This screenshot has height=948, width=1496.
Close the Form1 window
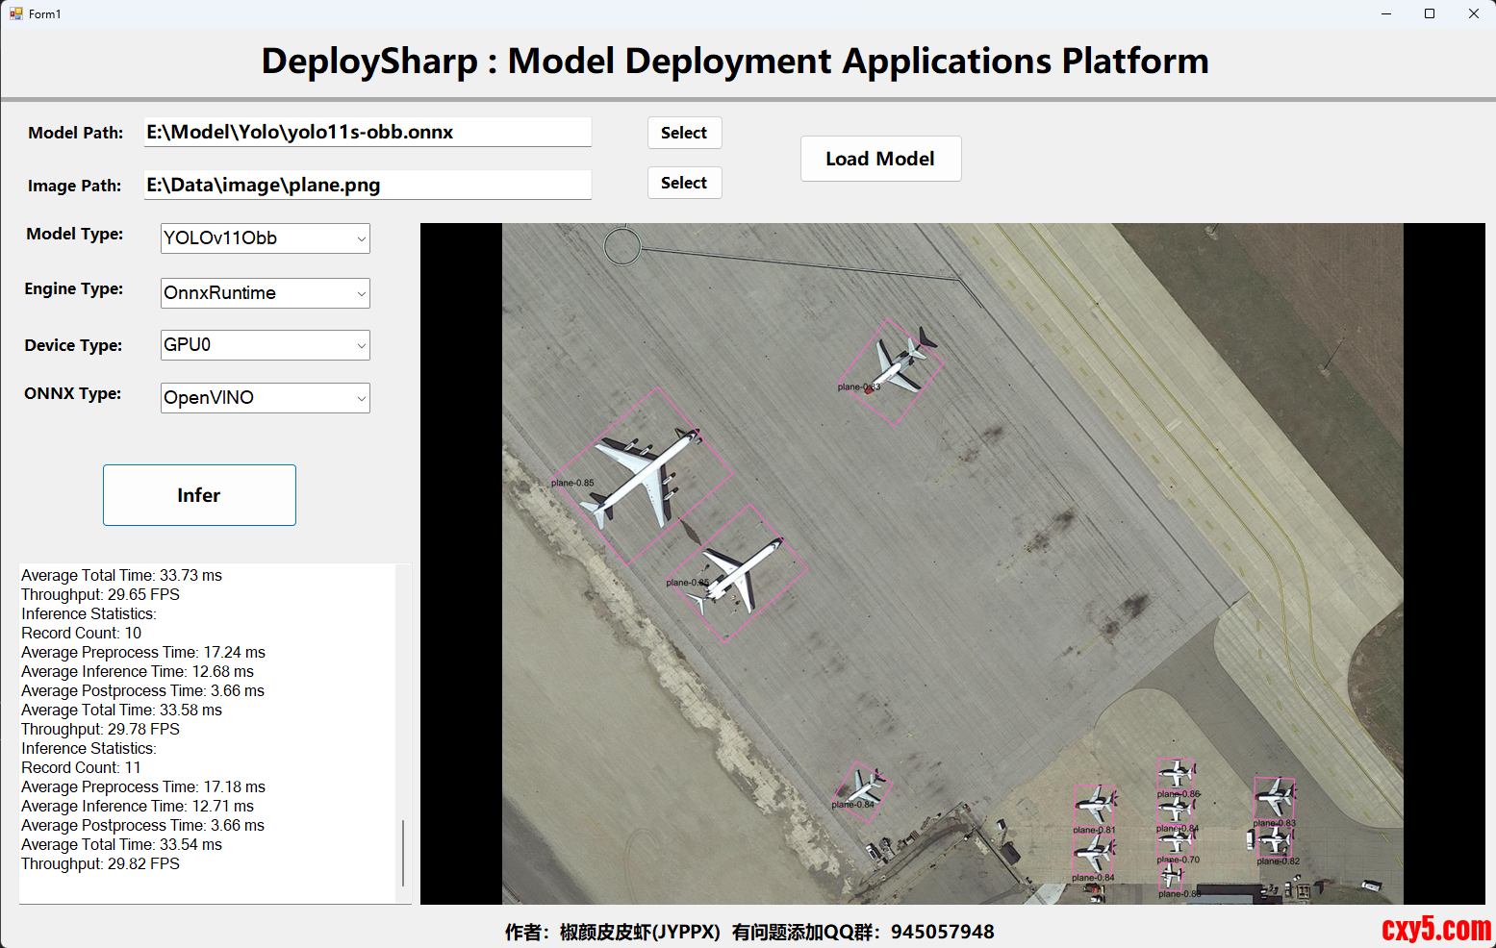[1473, 13]
